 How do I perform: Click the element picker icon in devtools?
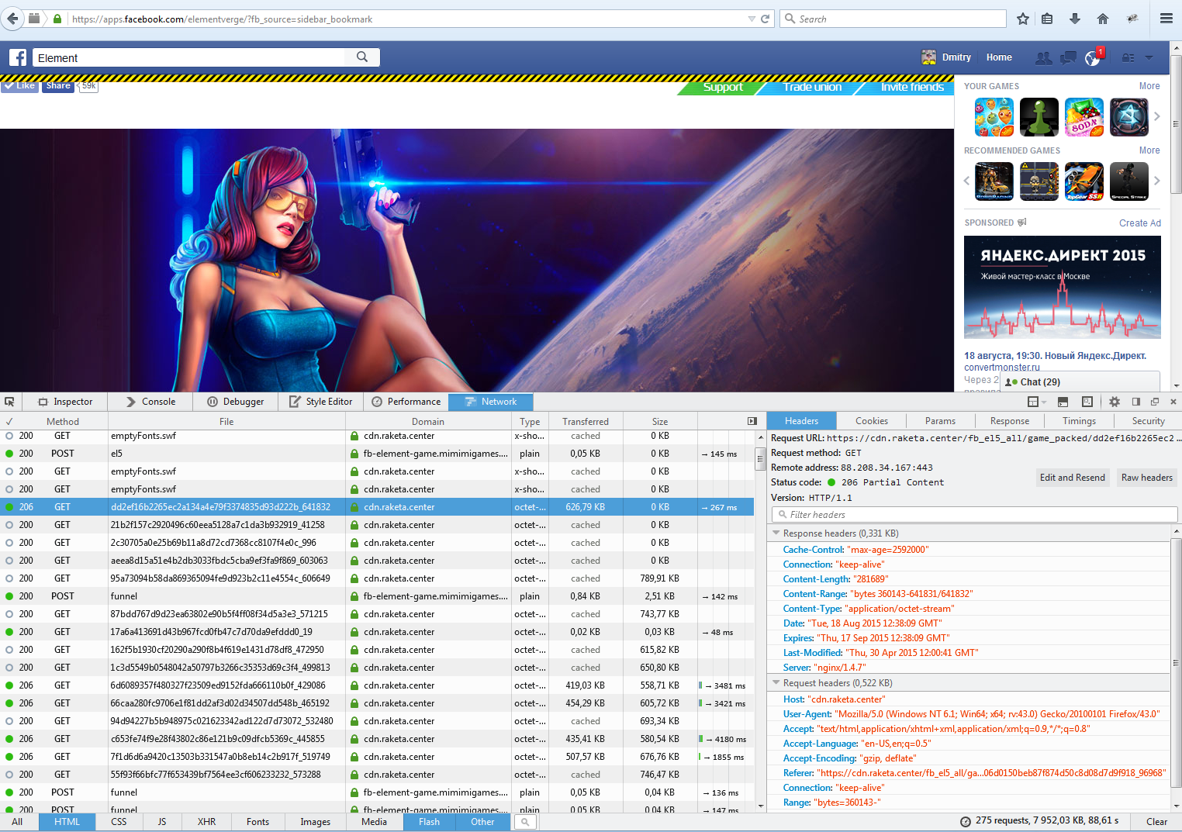point(9,402)
